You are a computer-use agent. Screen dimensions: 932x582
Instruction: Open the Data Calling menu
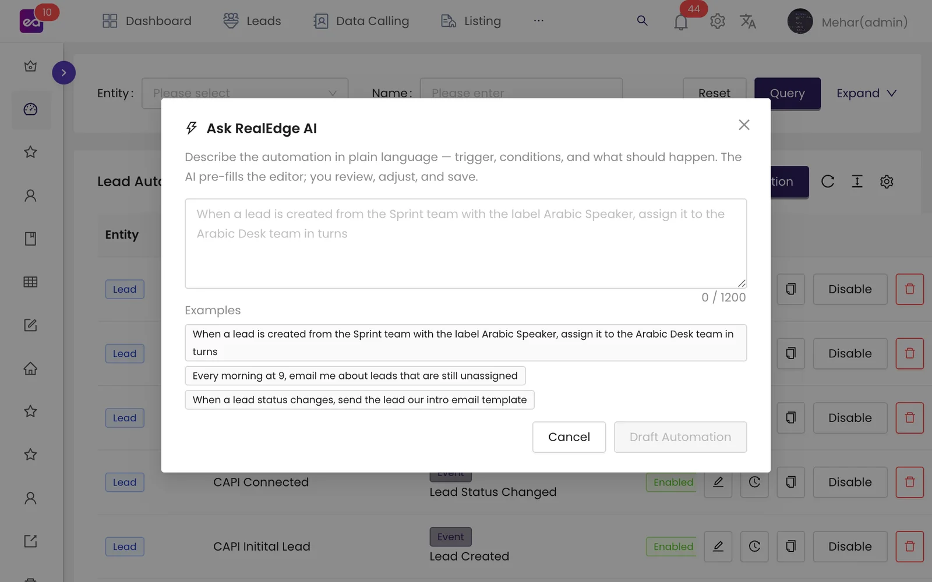[361, 21]
